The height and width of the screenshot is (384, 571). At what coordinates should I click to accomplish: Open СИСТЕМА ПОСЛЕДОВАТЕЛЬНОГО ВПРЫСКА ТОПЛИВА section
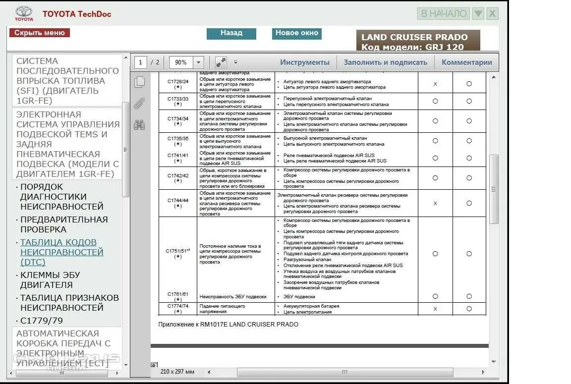tap(67, 81)
